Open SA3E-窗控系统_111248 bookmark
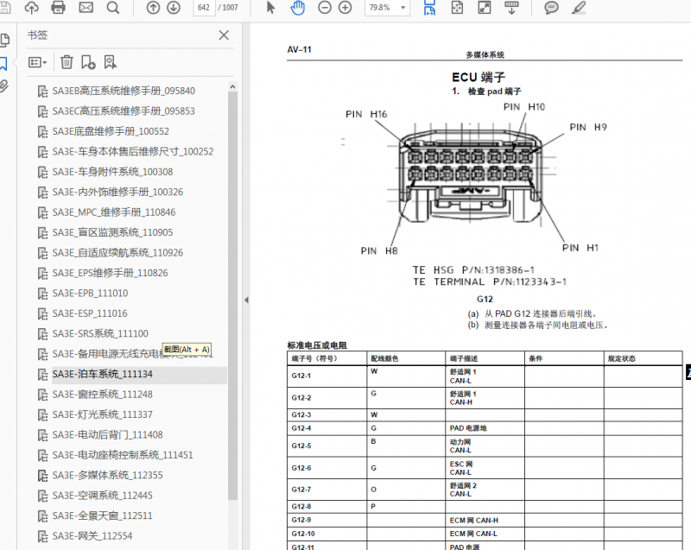 [x=102, y=395]
